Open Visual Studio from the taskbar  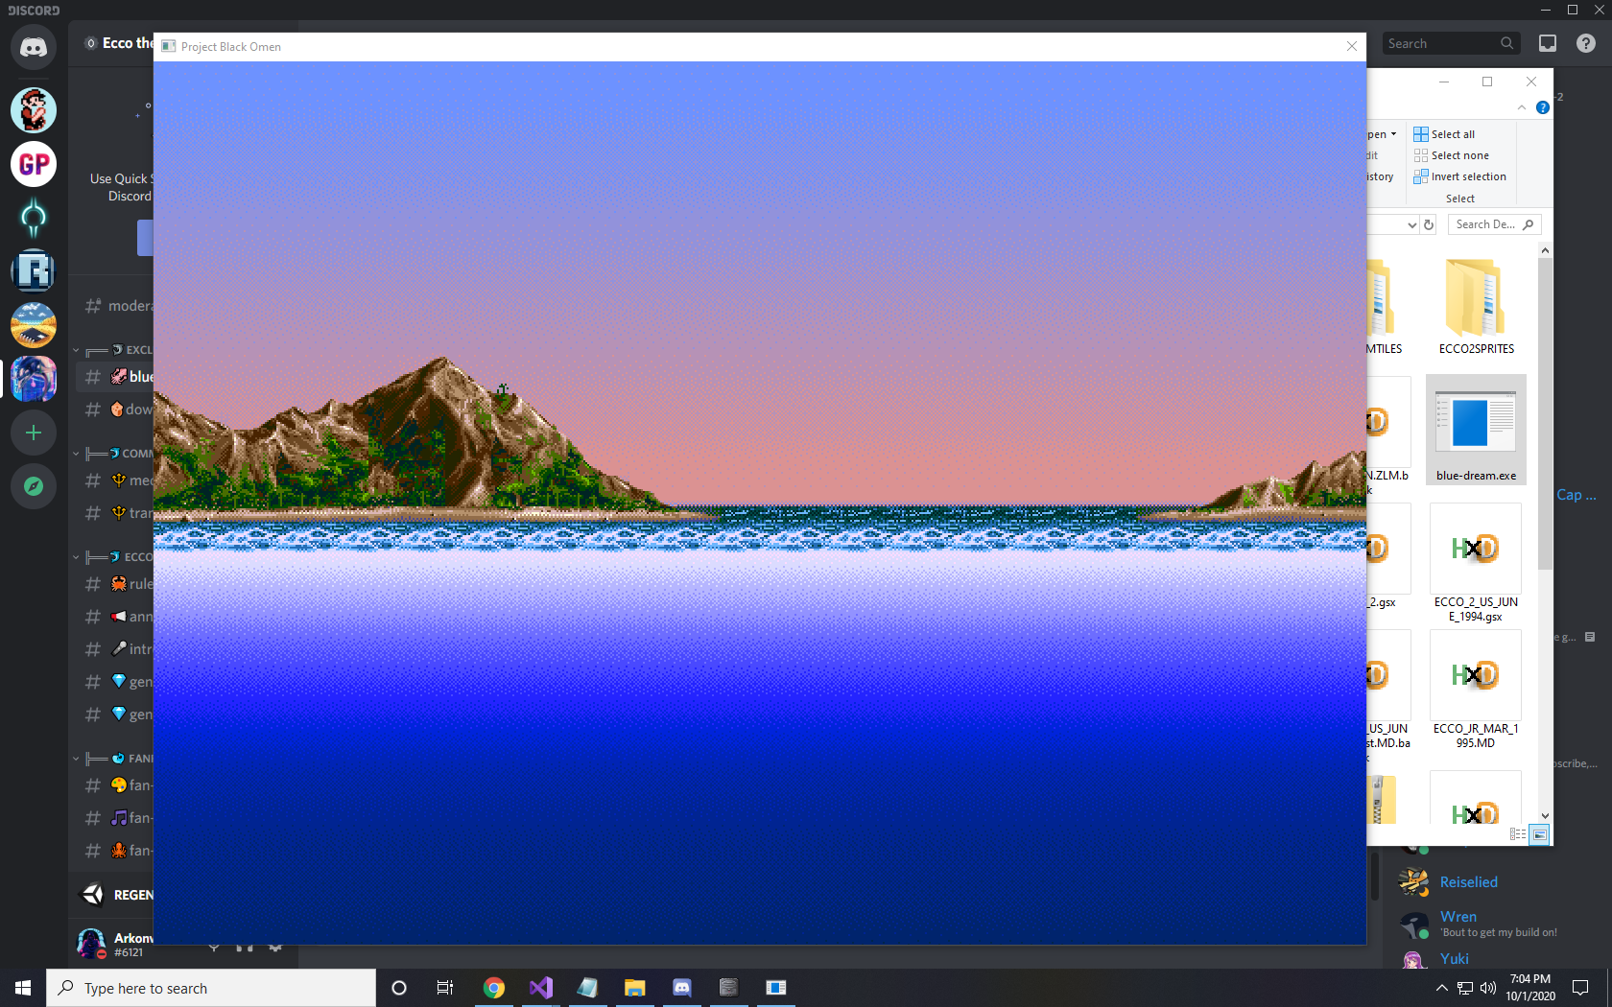[541, 988]
